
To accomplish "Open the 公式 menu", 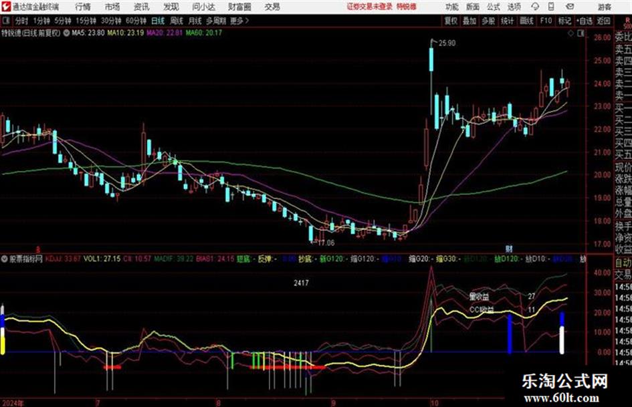I will pos(494,7).
